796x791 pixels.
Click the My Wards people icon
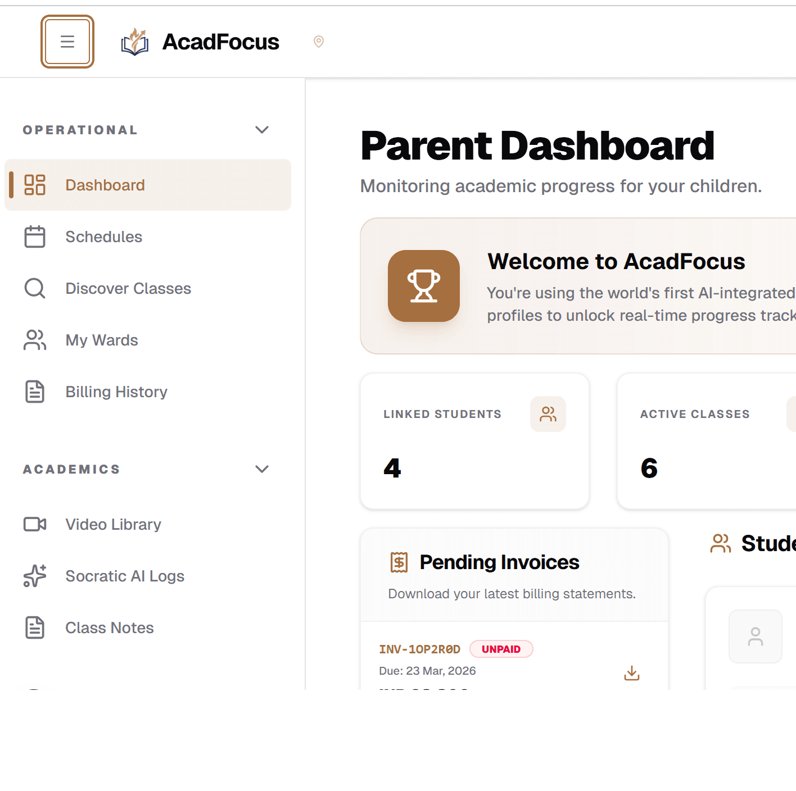tap(34, 340)
